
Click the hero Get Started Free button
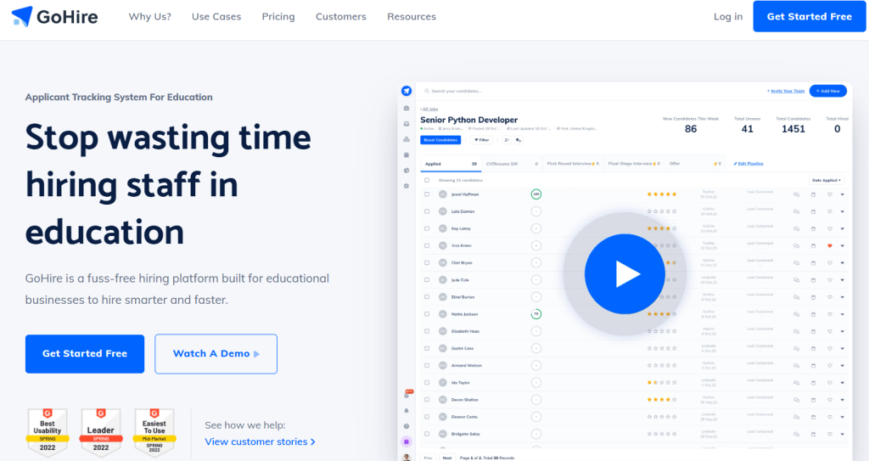pos(85,353)
